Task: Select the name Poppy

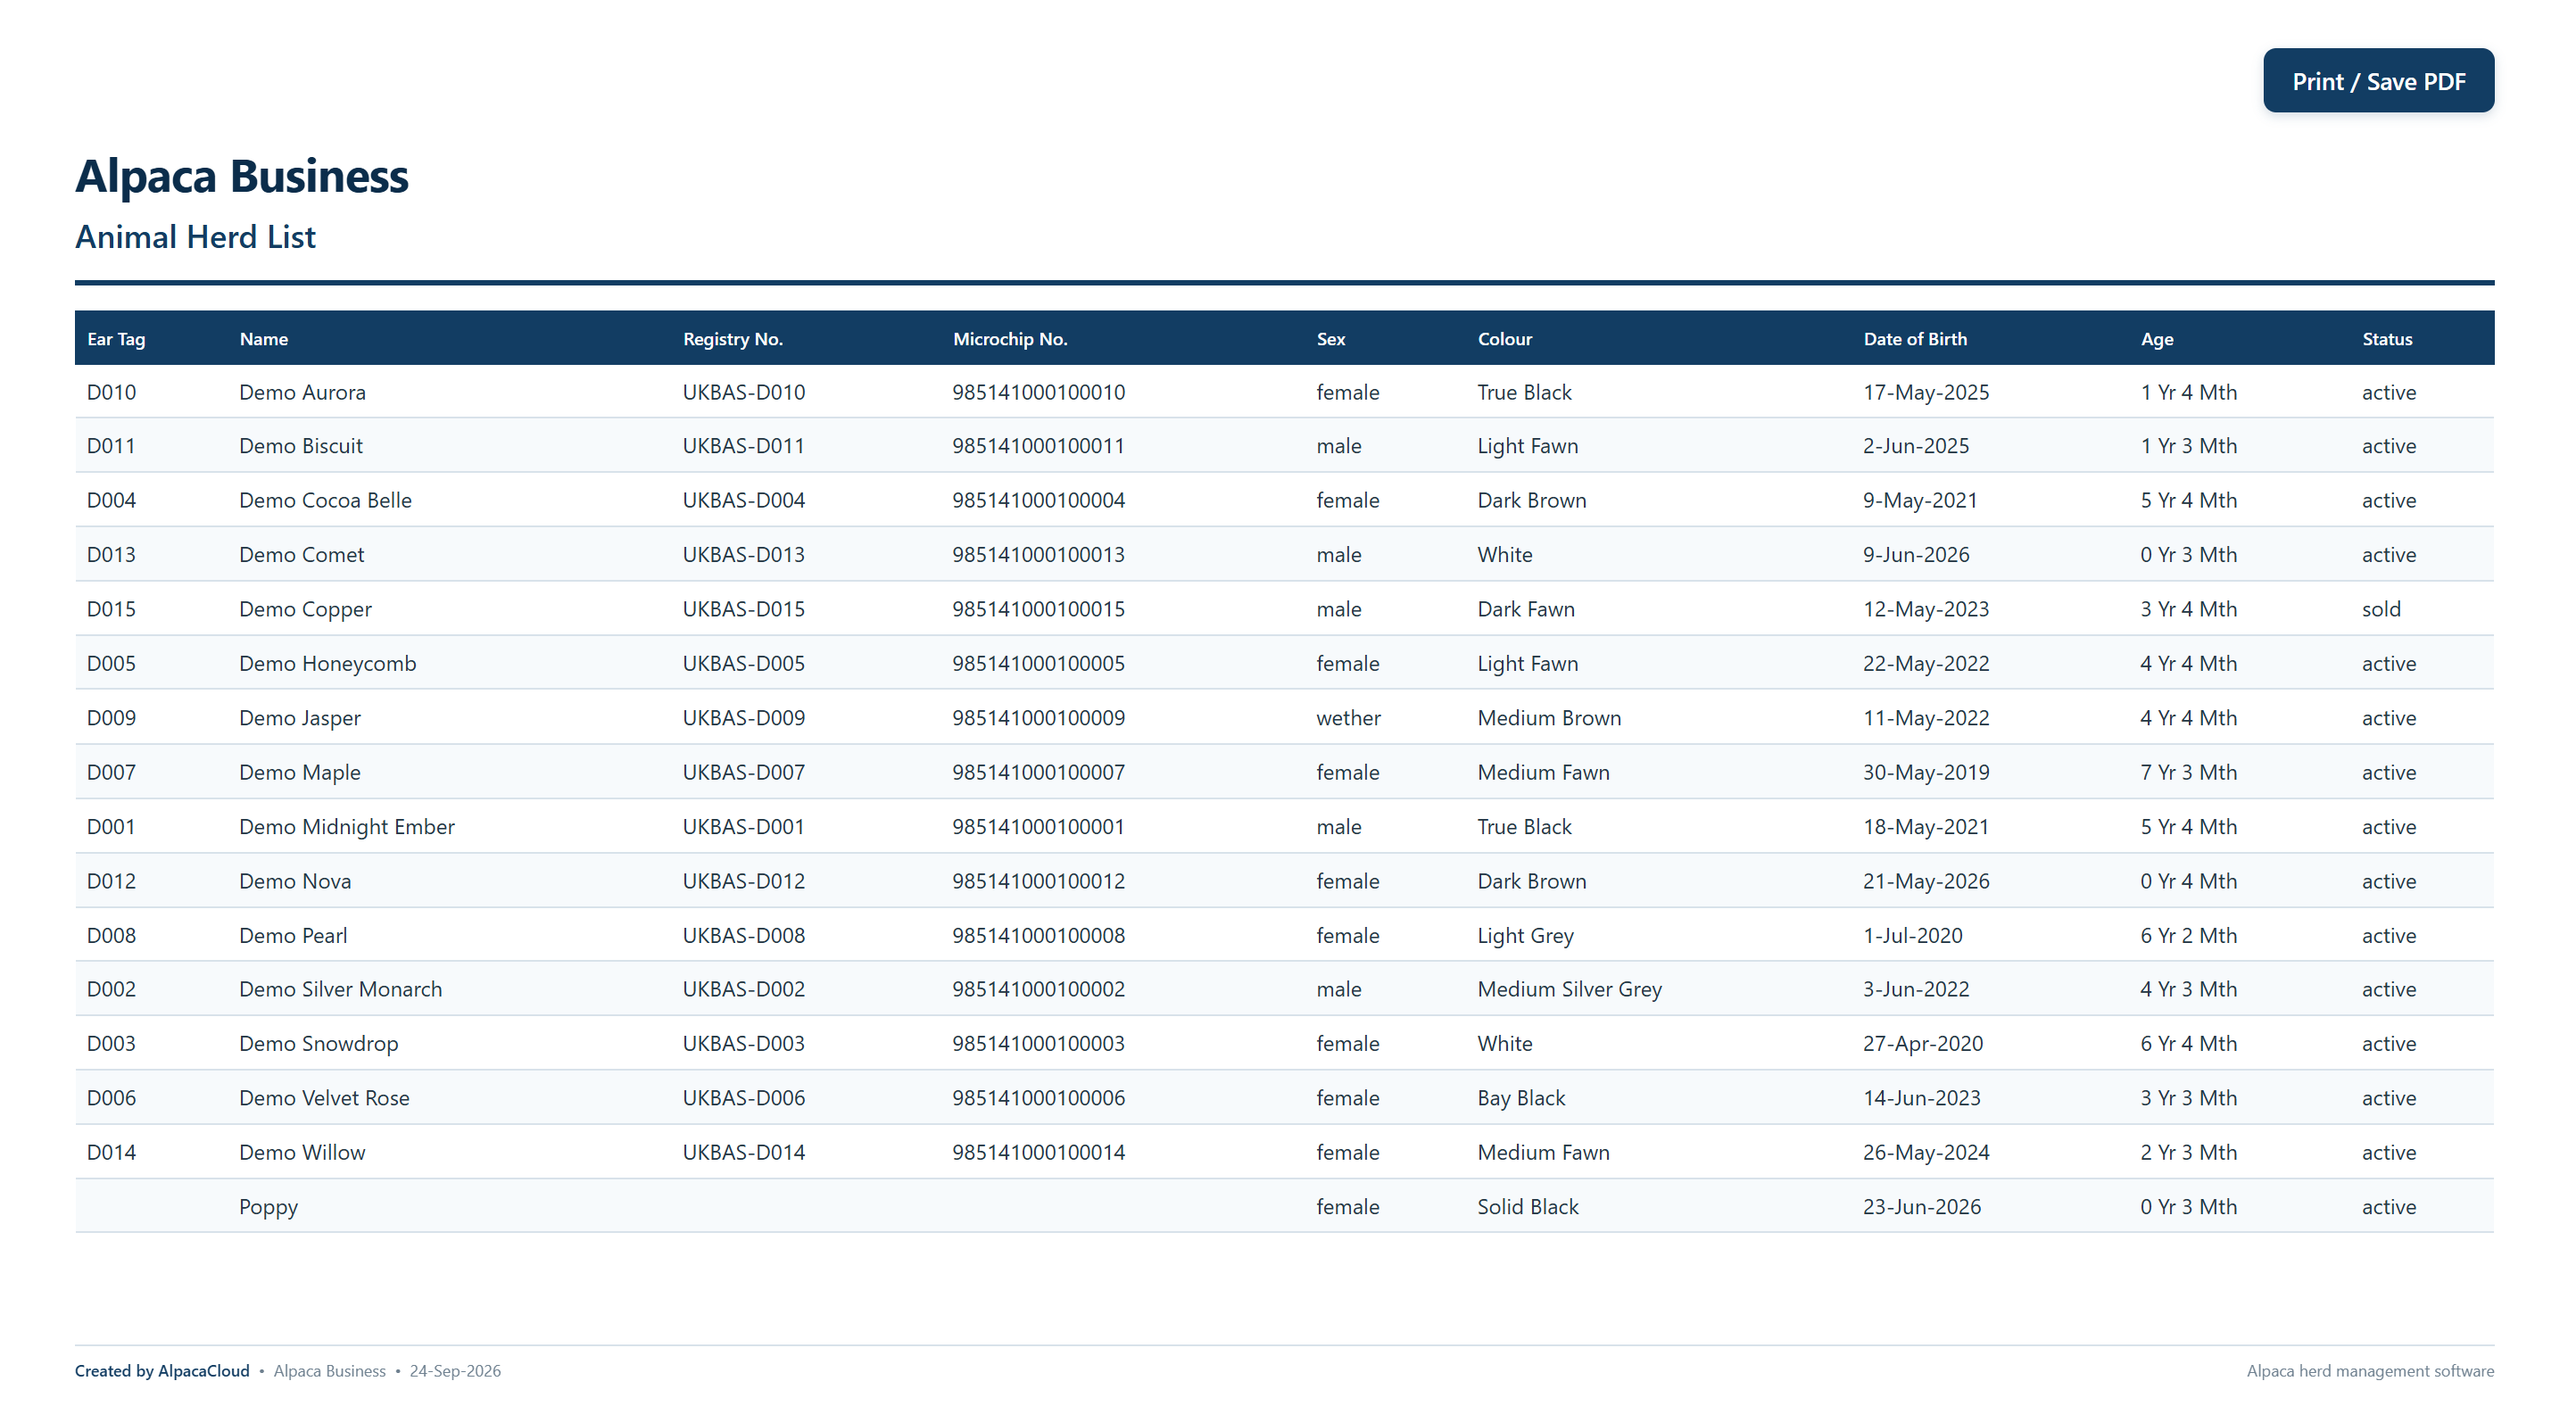Action: point(269,1208)
